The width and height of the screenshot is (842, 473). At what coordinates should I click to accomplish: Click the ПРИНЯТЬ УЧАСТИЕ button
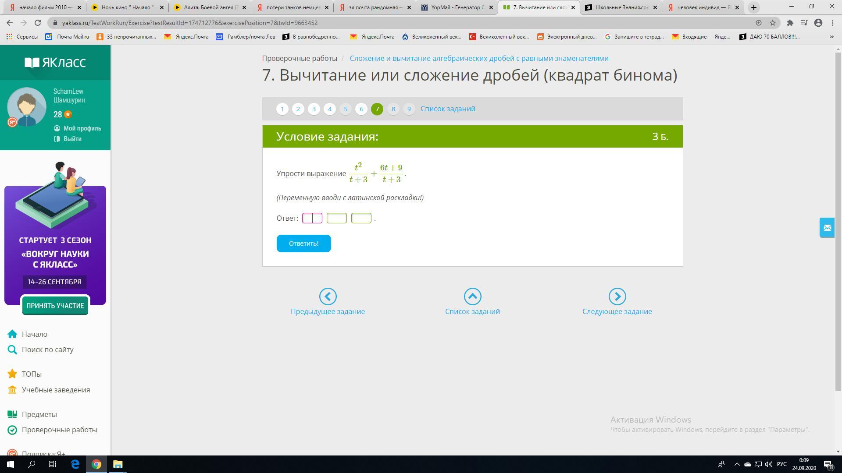coord(55,306)
